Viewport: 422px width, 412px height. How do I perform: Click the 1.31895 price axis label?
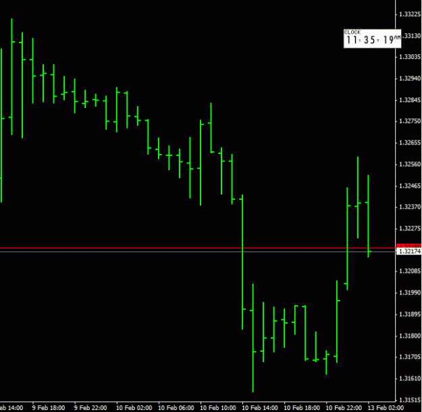(410, 314)
